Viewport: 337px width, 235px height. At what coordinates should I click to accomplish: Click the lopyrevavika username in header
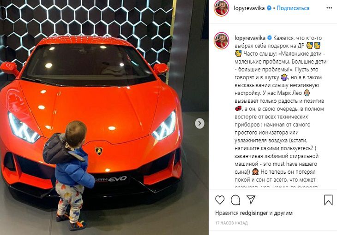click(x=249, y=8)
